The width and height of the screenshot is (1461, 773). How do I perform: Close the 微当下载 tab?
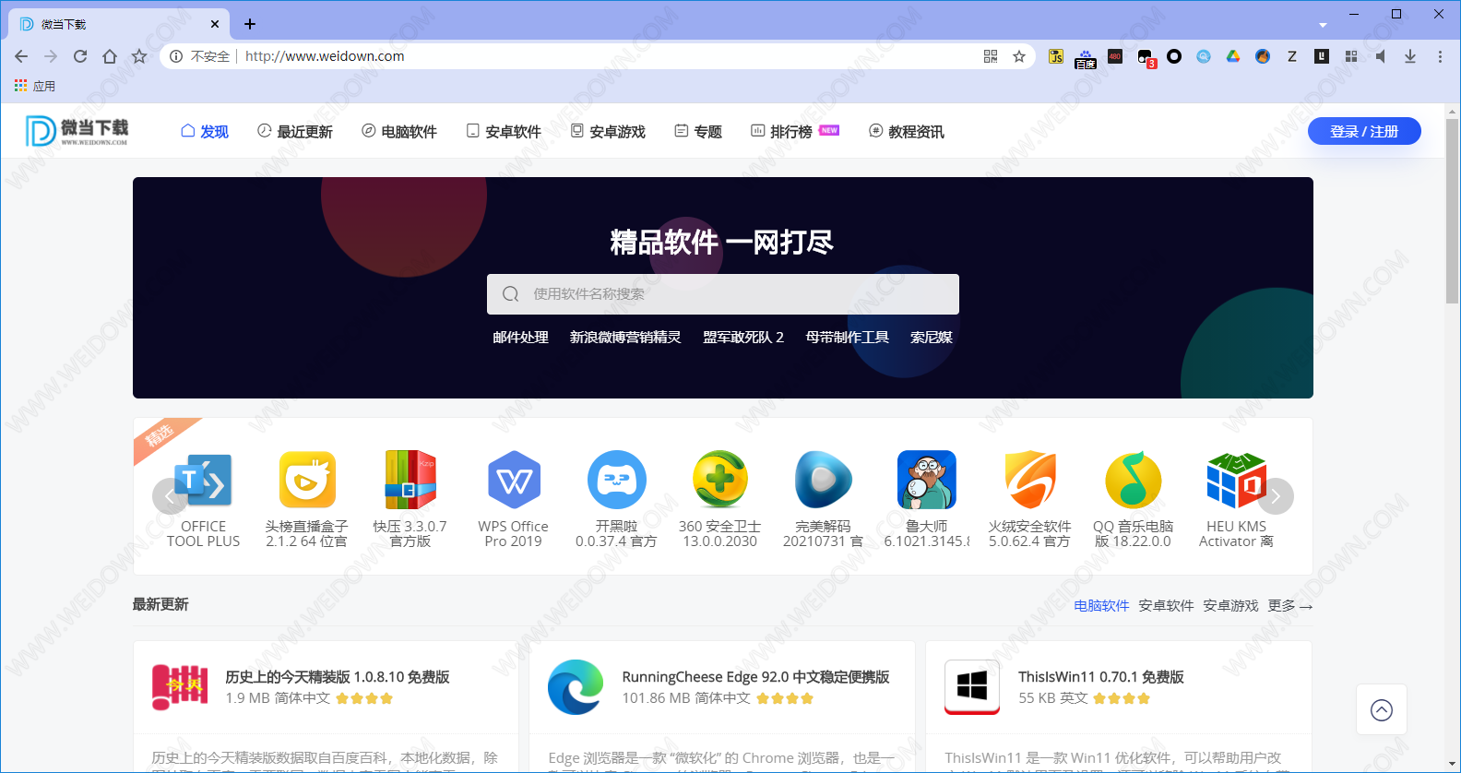point(215,24)
